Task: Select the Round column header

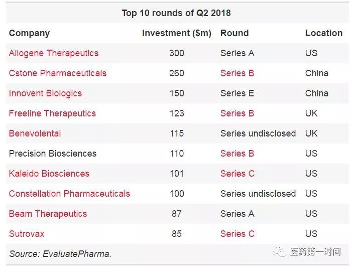Action: 234,33
